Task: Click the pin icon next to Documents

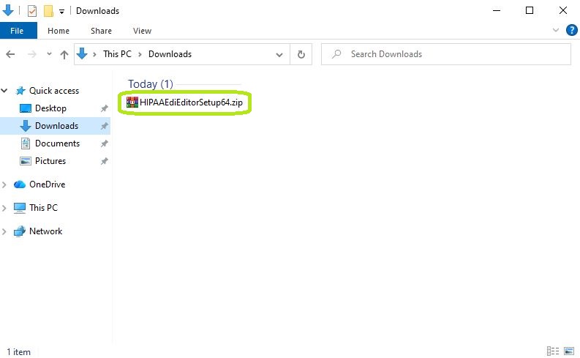Action: (105, 143)
